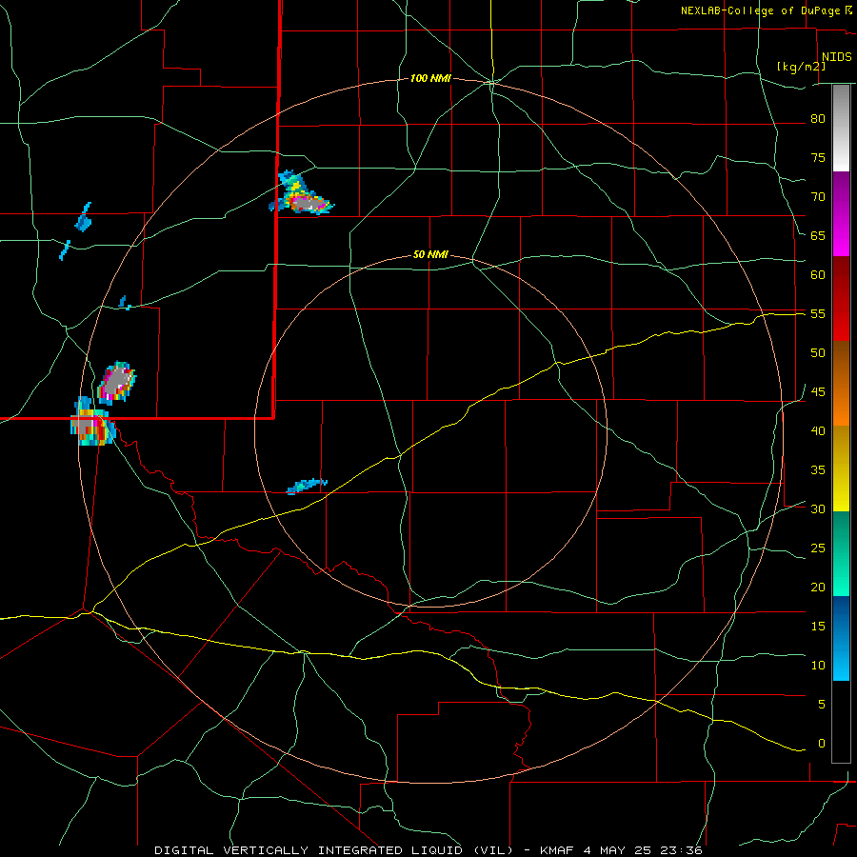Pick the dark red segment of the color bar
The height and width of the screenshot is (857, 857).
tap(841, 298)
